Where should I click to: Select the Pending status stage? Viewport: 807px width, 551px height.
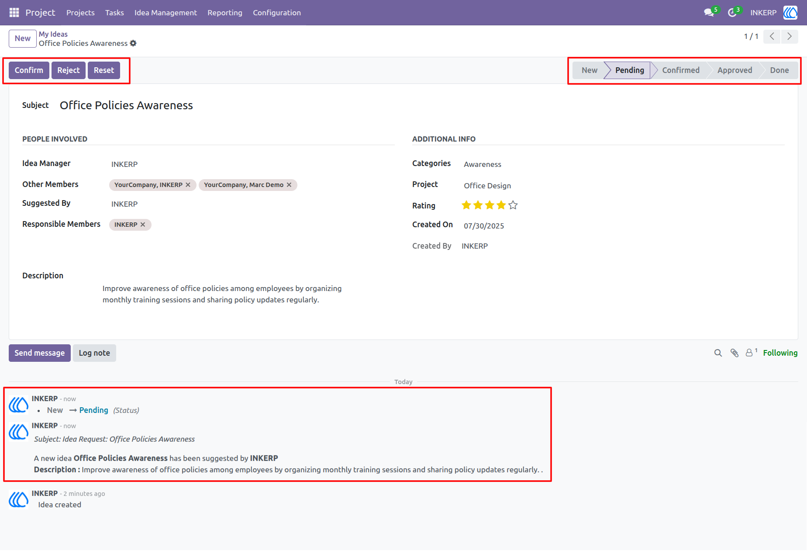click(x=629, y=70)
